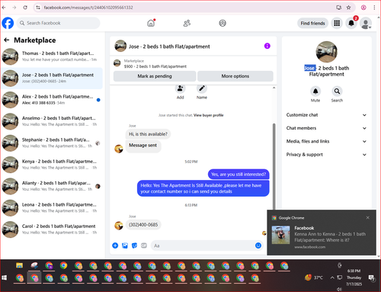381x292 pixels.
Task: Open the Home feed icon
Action: 151,23
